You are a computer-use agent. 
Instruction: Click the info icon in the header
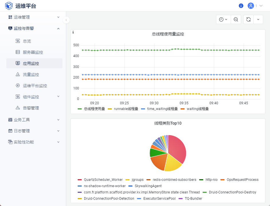[241, 6]
